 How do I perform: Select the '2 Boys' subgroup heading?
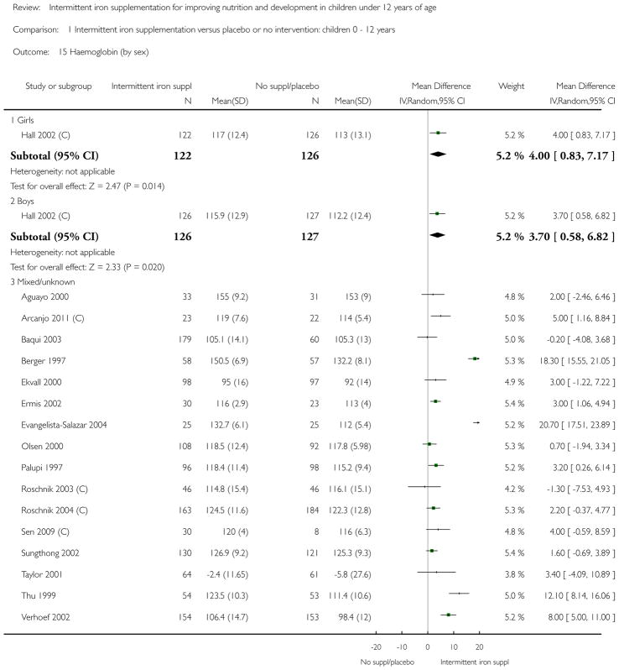click(x=22, y=201)
